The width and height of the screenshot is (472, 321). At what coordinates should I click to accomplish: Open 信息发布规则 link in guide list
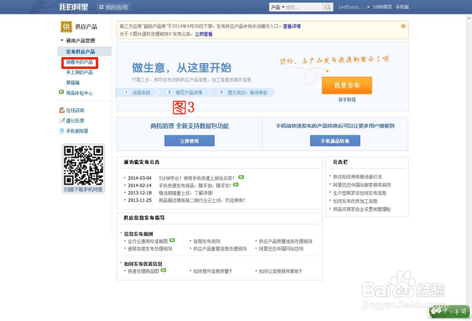pos(207,241)
